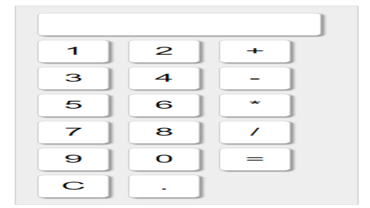This screenshot has height=208, width=370.
Task: Select the number 9 button
Action: click(74, 158)
